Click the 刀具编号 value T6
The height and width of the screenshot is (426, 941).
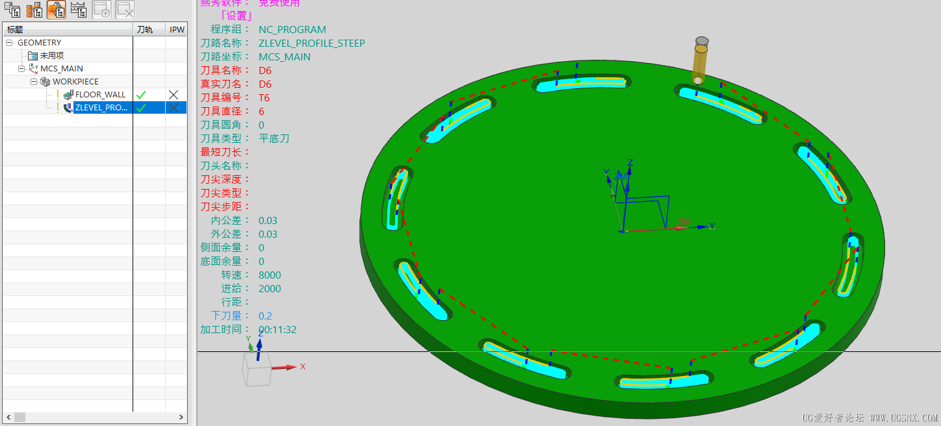[x=264, y=97]
